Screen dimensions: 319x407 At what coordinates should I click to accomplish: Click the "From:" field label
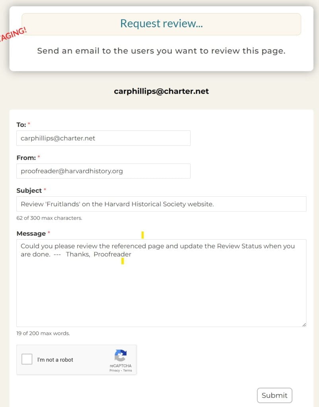click(25, 158)
